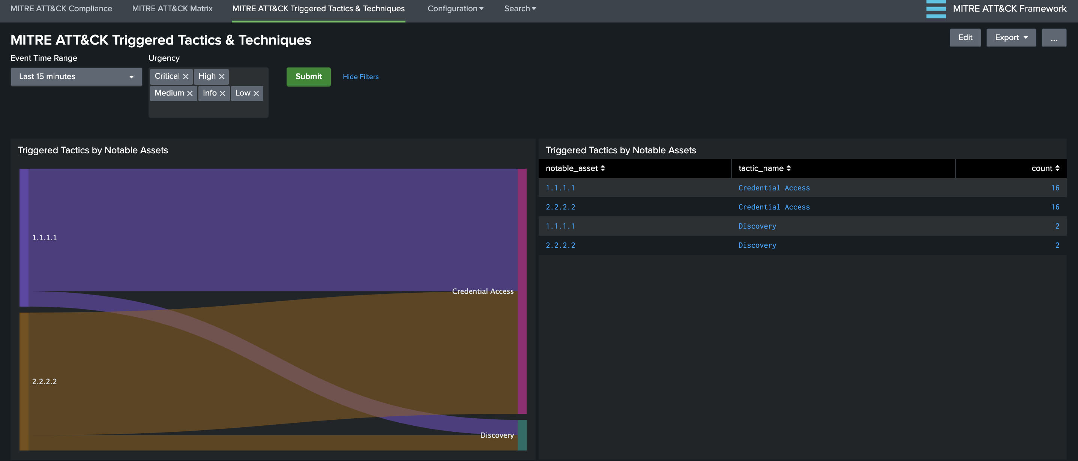This screenshot has height=461, width=1078.
Task: Expand the Configuration menu
Action: [455, 9]
